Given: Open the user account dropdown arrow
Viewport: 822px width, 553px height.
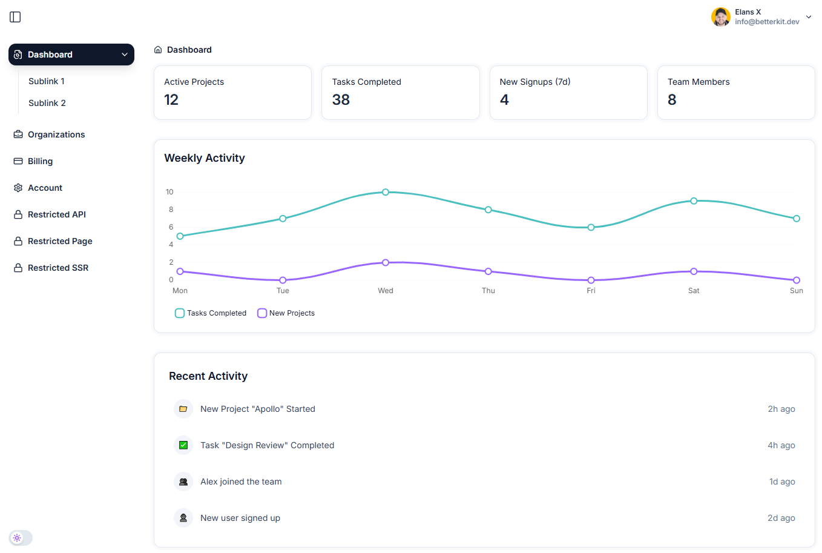Looking at the screenshot, I should tap(809, 17).
